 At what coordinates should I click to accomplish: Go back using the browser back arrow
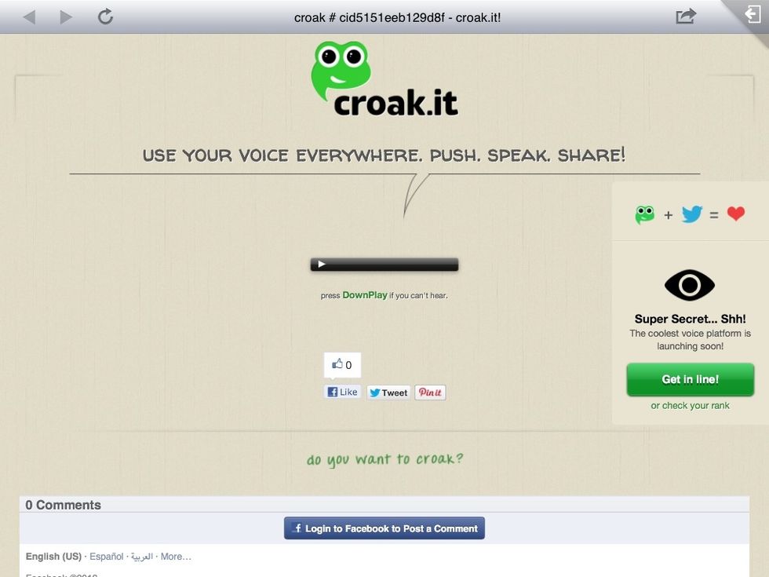30,17
